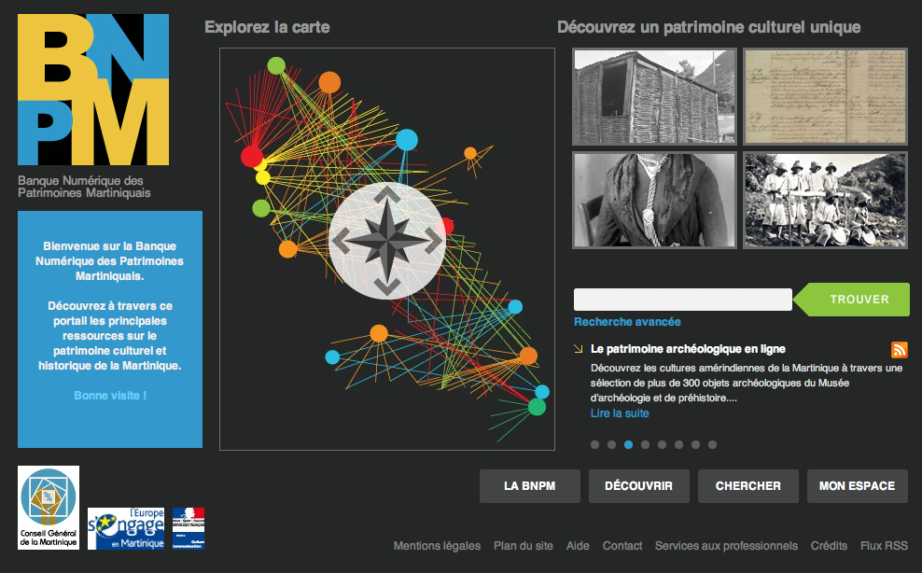Open Mentions légales in the footer
This screenshot has height=573, width=922.
pos(437,546)
